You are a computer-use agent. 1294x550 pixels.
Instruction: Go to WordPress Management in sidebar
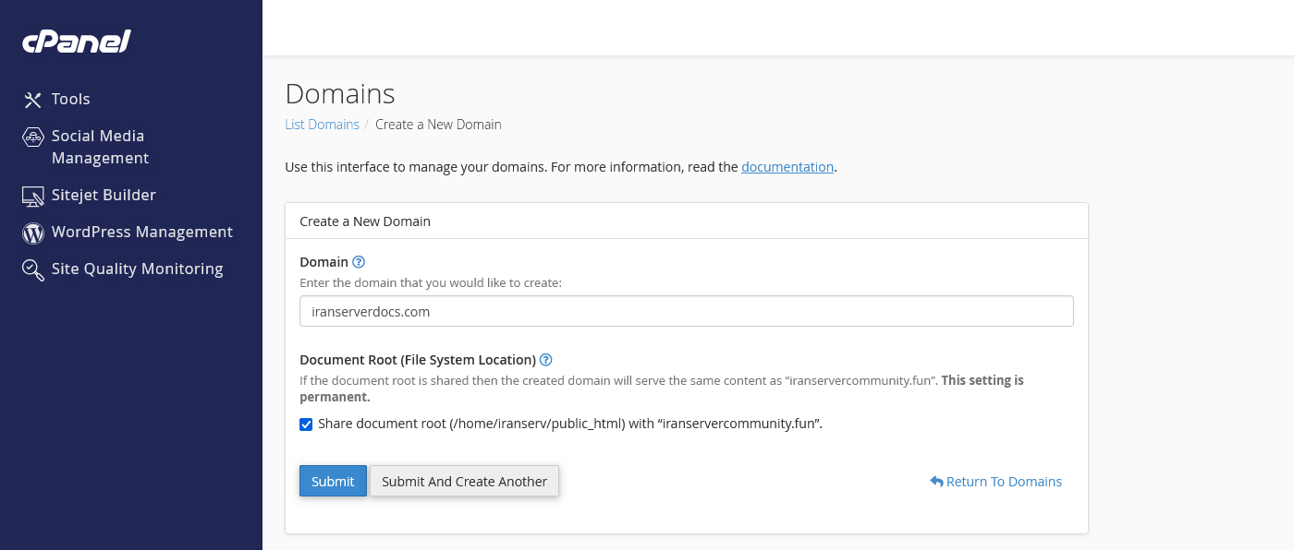pyautogui.click(x=141, y=233)
